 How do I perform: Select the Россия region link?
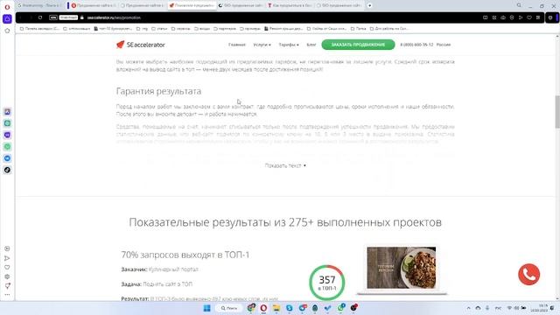point(444,45)
